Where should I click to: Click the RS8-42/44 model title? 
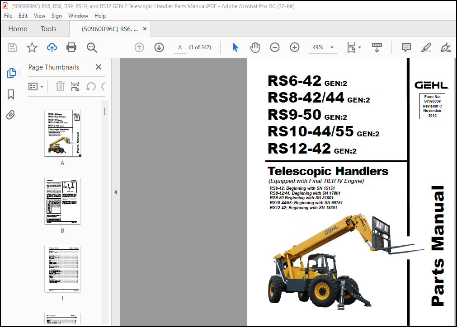319,98
